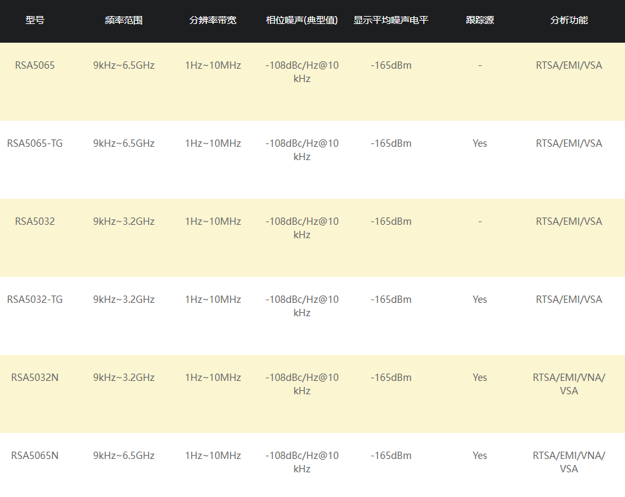The width and height of the screenshot is (625, 497).
Task: Open the RSA5065 model entry
Action: (35, 65)
